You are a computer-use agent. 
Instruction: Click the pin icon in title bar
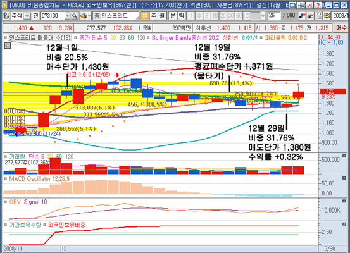click(x=302, y=5)
